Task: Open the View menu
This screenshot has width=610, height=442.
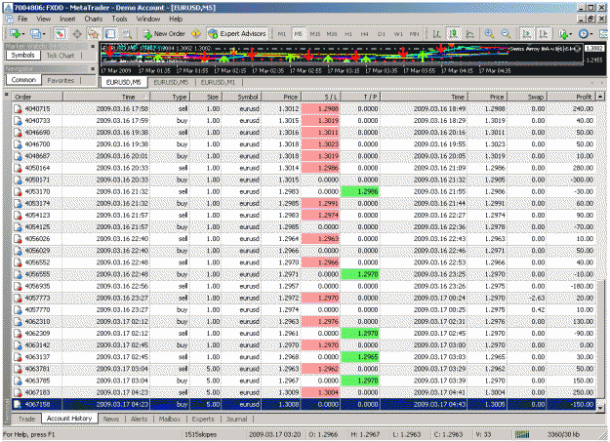Action: [43, 19]
